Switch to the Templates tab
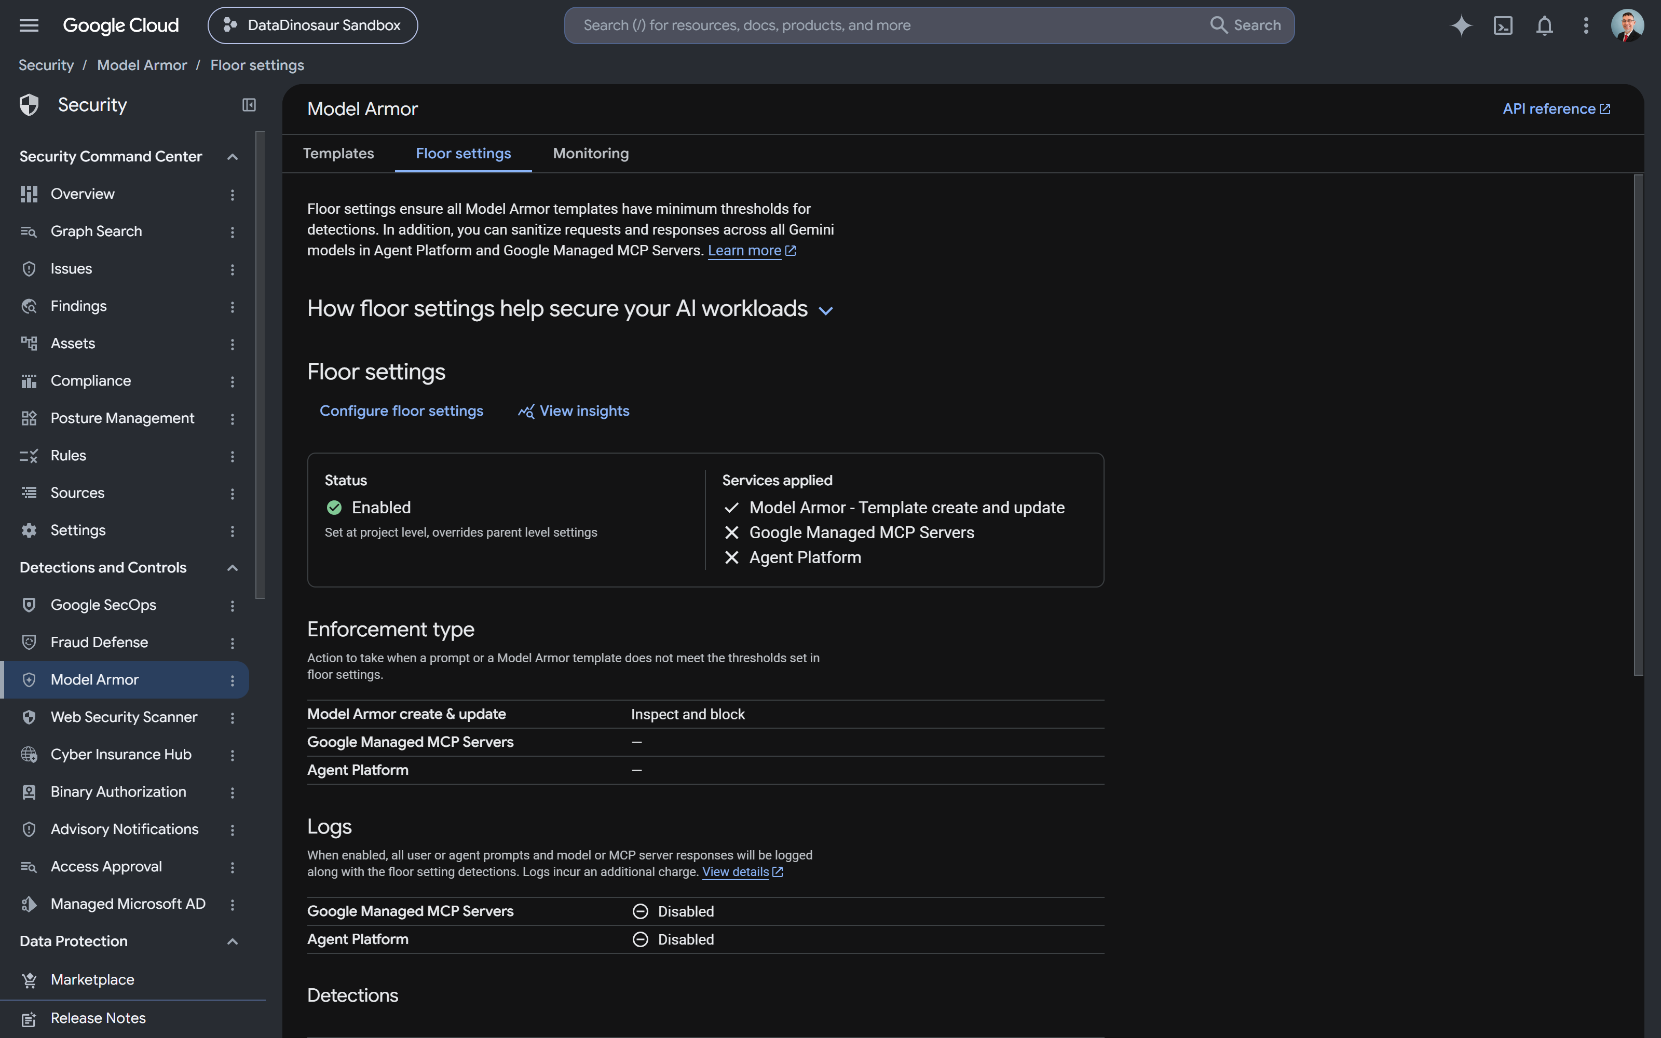Image resolution: width=1661 pixels, height=1038 pixels. pos(338,154)
